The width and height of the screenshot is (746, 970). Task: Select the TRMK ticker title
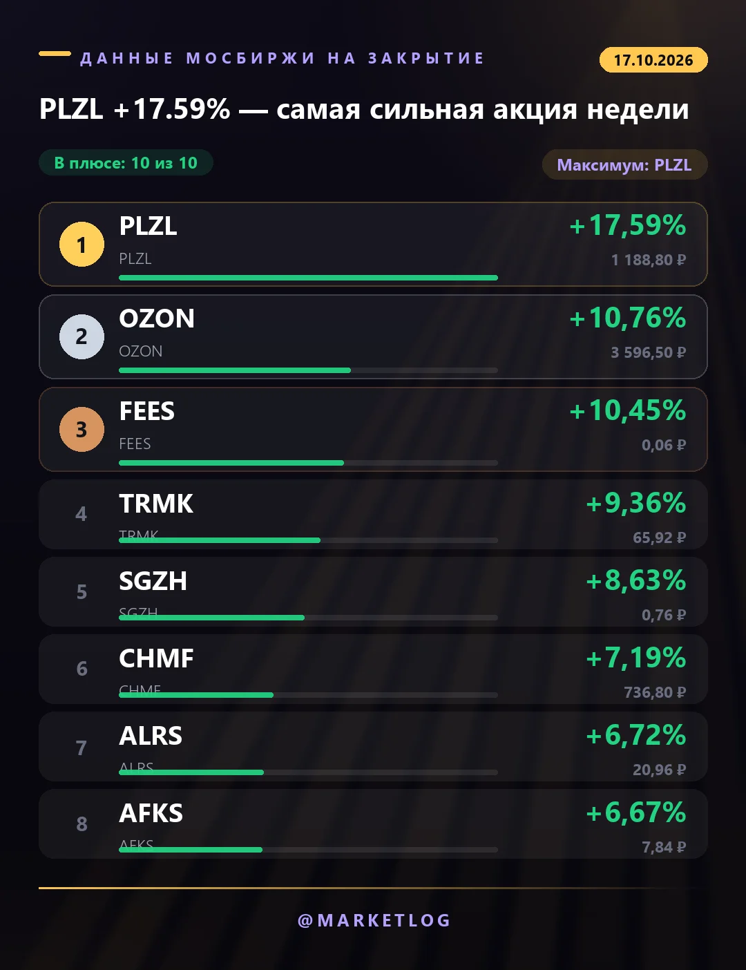point(156,504)
